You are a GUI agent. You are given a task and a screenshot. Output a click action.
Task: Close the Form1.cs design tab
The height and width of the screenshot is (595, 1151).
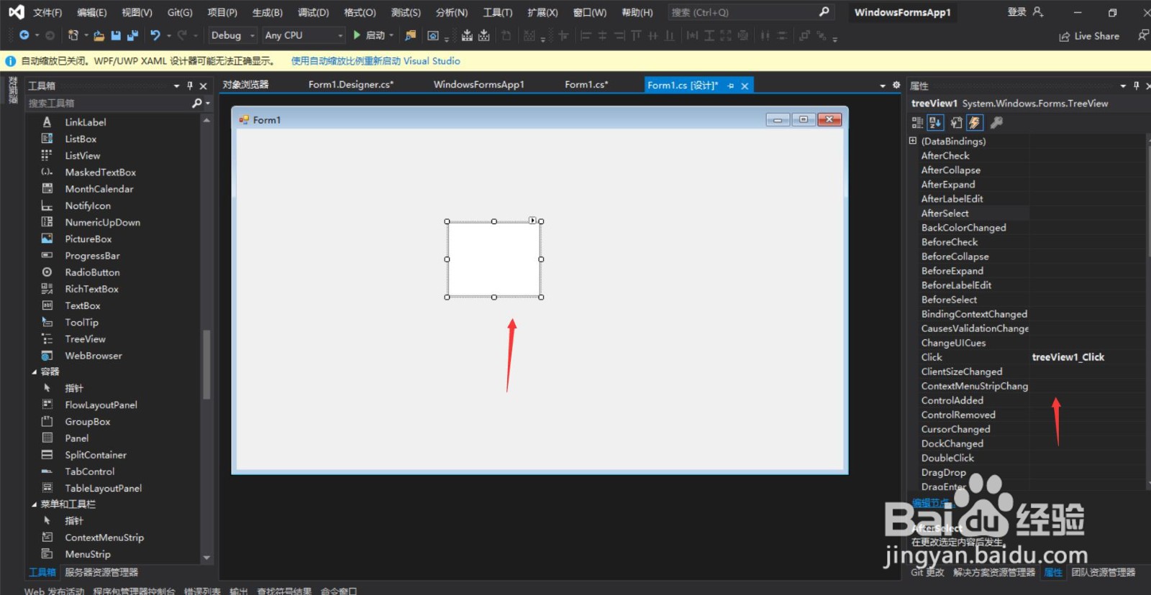pyautogui.click(x=745, y=86)
